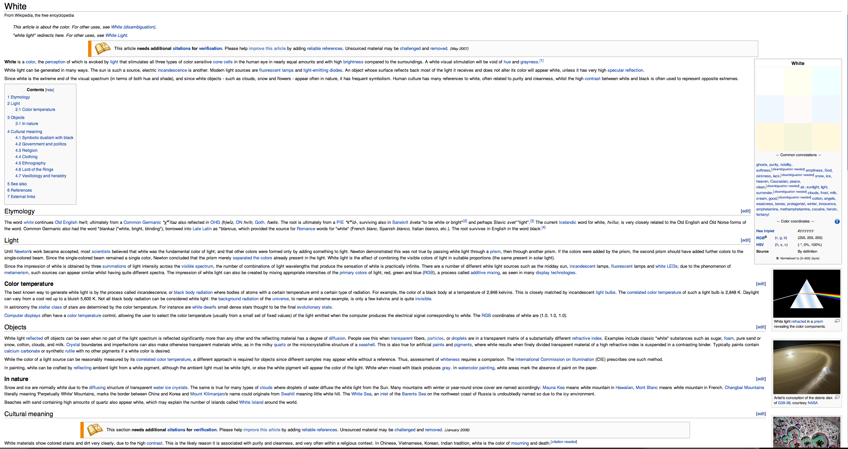Open the prism refraction thumbnail image
The image size is (848, 449).
click(x=806, y=294)
